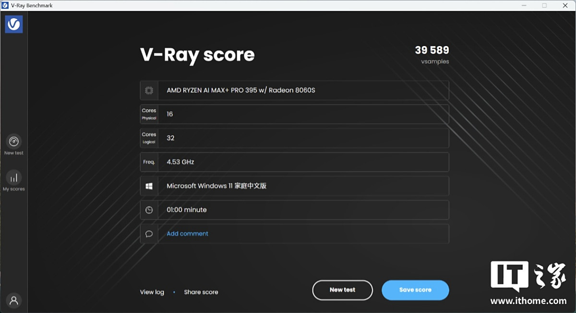Click the clock icon beside 01:00 minute

(x=149, y=210)
